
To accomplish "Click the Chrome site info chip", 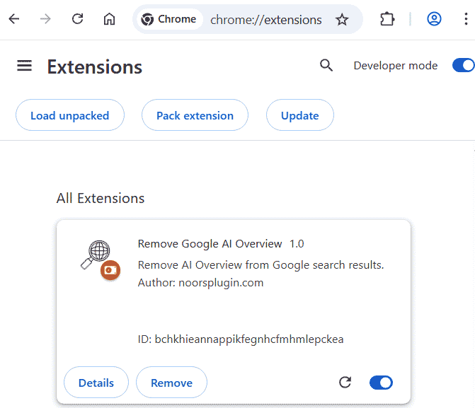I will click(x=169, y=19).
